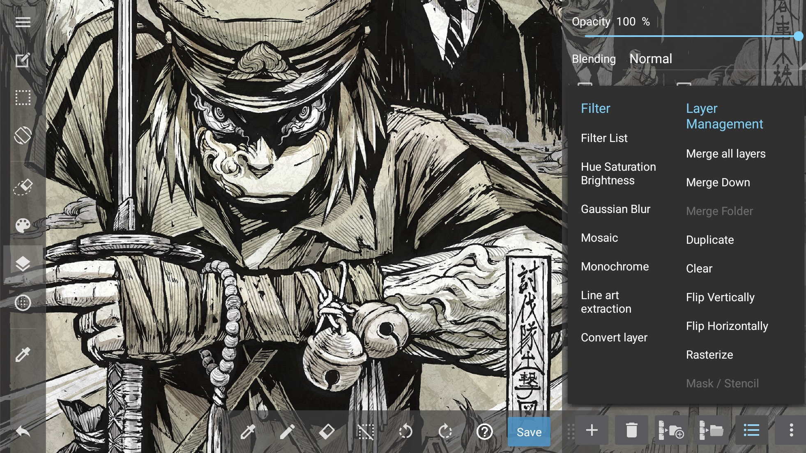Open the Layers tool panel
Image resolution: width=806 pixels, height=453 pixels.
coord(23,264)
